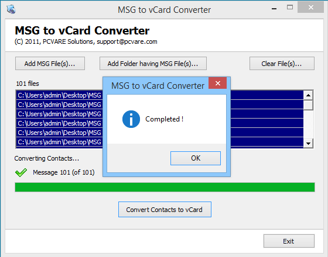328x257 pixels.
Task: Click the Exit button
Action: [289, 241]
